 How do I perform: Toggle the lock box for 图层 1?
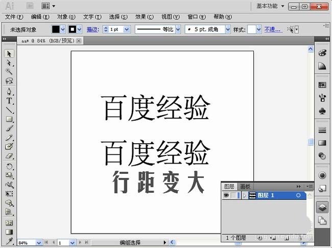pyautogui.click(x=233, y=195)
